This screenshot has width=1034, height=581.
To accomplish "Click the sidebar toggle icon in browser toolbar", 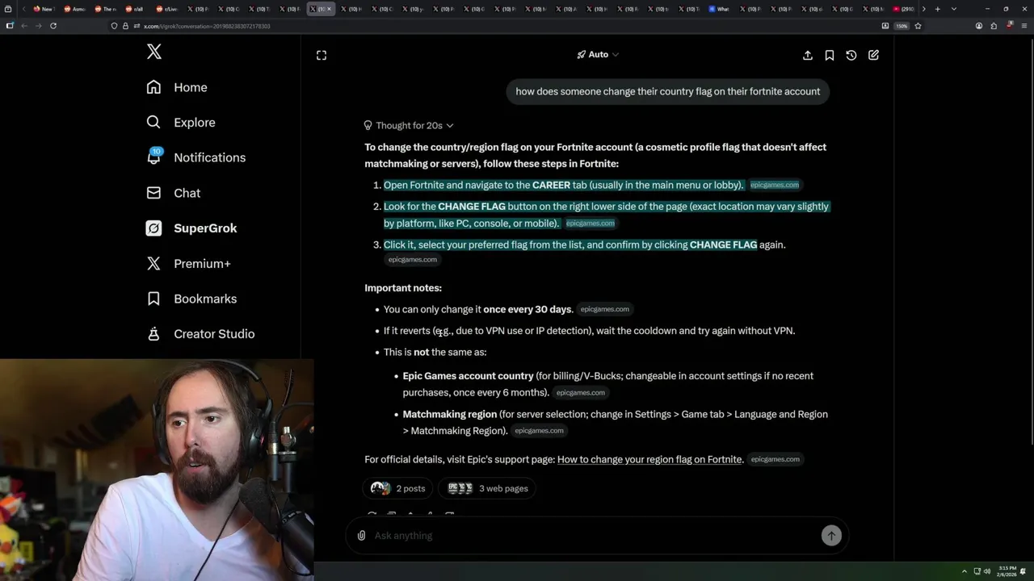I will [x=10, y=26].
